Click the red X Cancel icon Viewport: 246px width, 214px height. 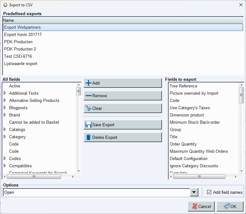click(194, 206)
